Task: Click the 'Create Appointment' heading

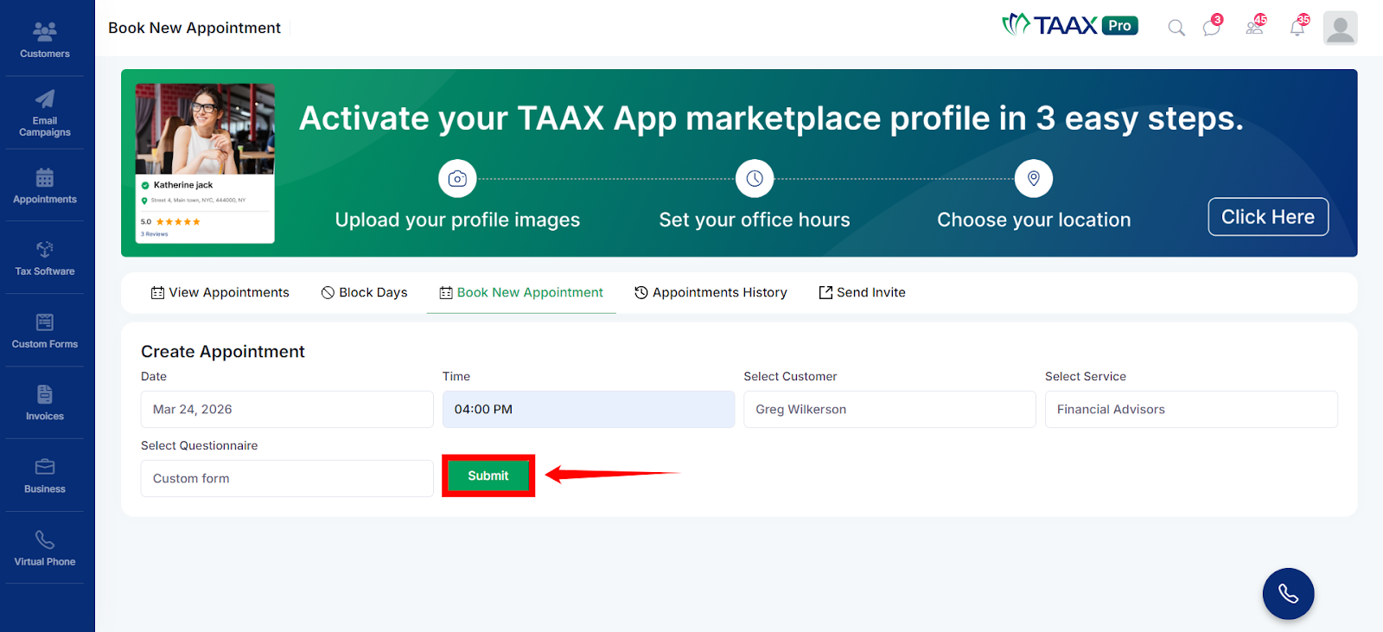Action: (x=223, y=352)
